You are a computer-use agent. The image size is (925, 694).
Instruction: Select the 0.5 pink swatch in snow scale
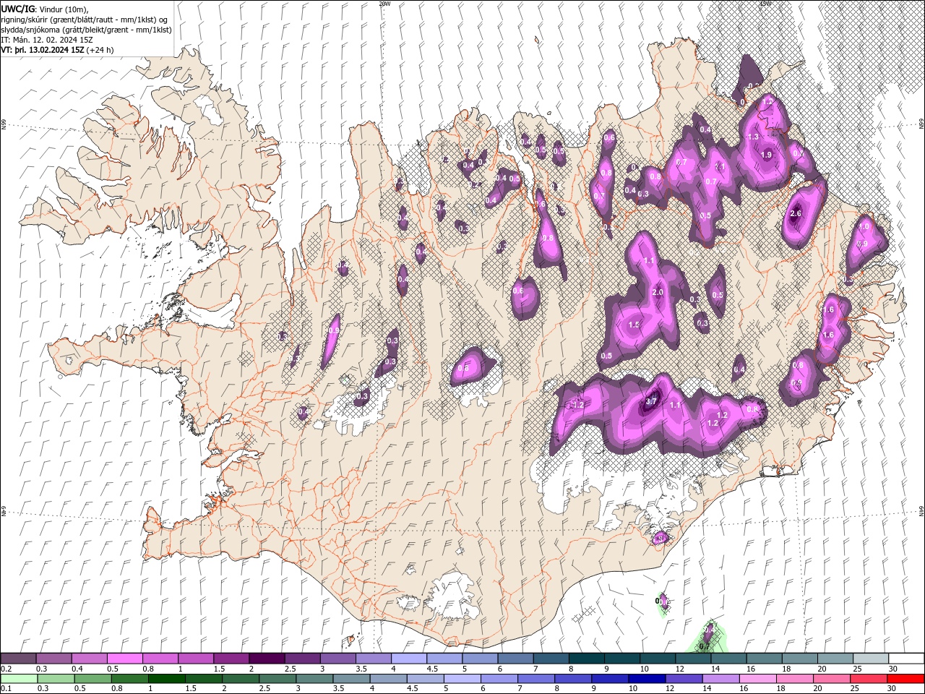tap(125, 659)
